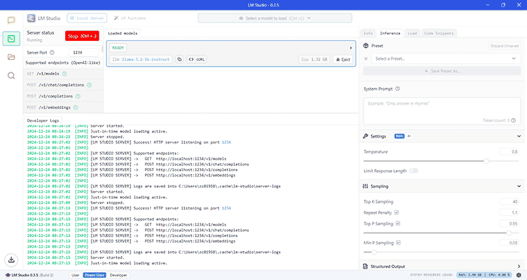
Task: Open the Developer section in the sidebar
Action: click(x=11, y=39)
